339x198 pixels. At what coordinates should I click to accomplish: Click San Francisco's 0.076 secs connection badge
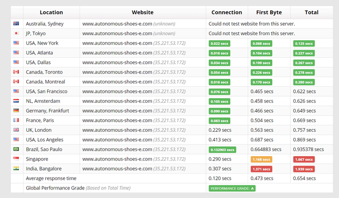coord(219,92)
